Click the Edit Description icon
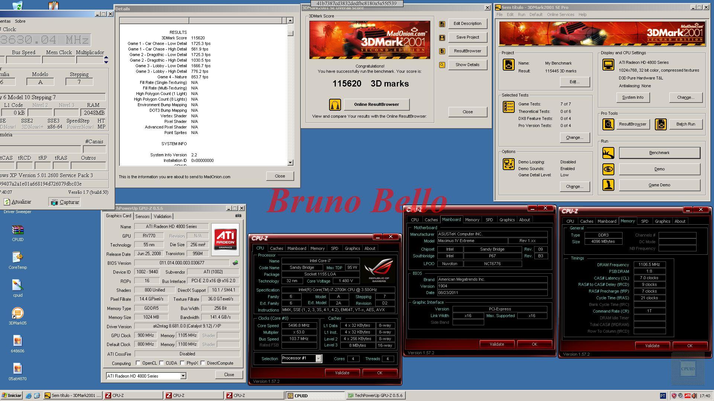This screenshot has width=714, height=401. (x=442, y=24)
